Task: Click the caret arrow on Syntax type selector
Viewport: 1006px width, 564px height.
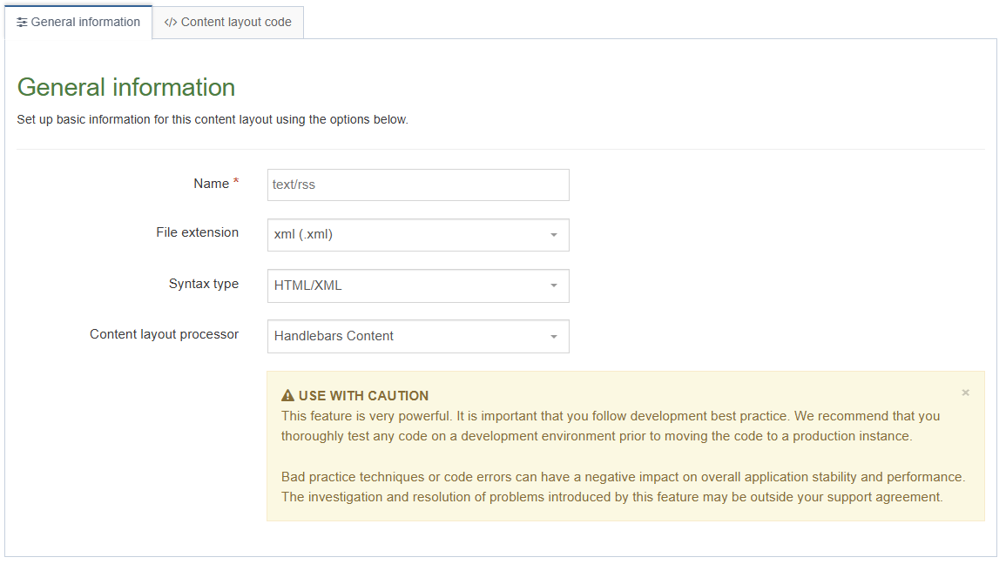Action: point(555,285)
